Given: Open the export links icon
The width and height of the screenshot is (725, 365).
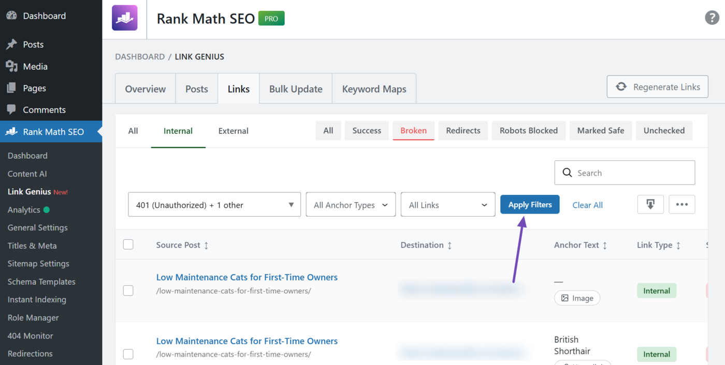Looking at the screenshot, I should pos(650,204).
